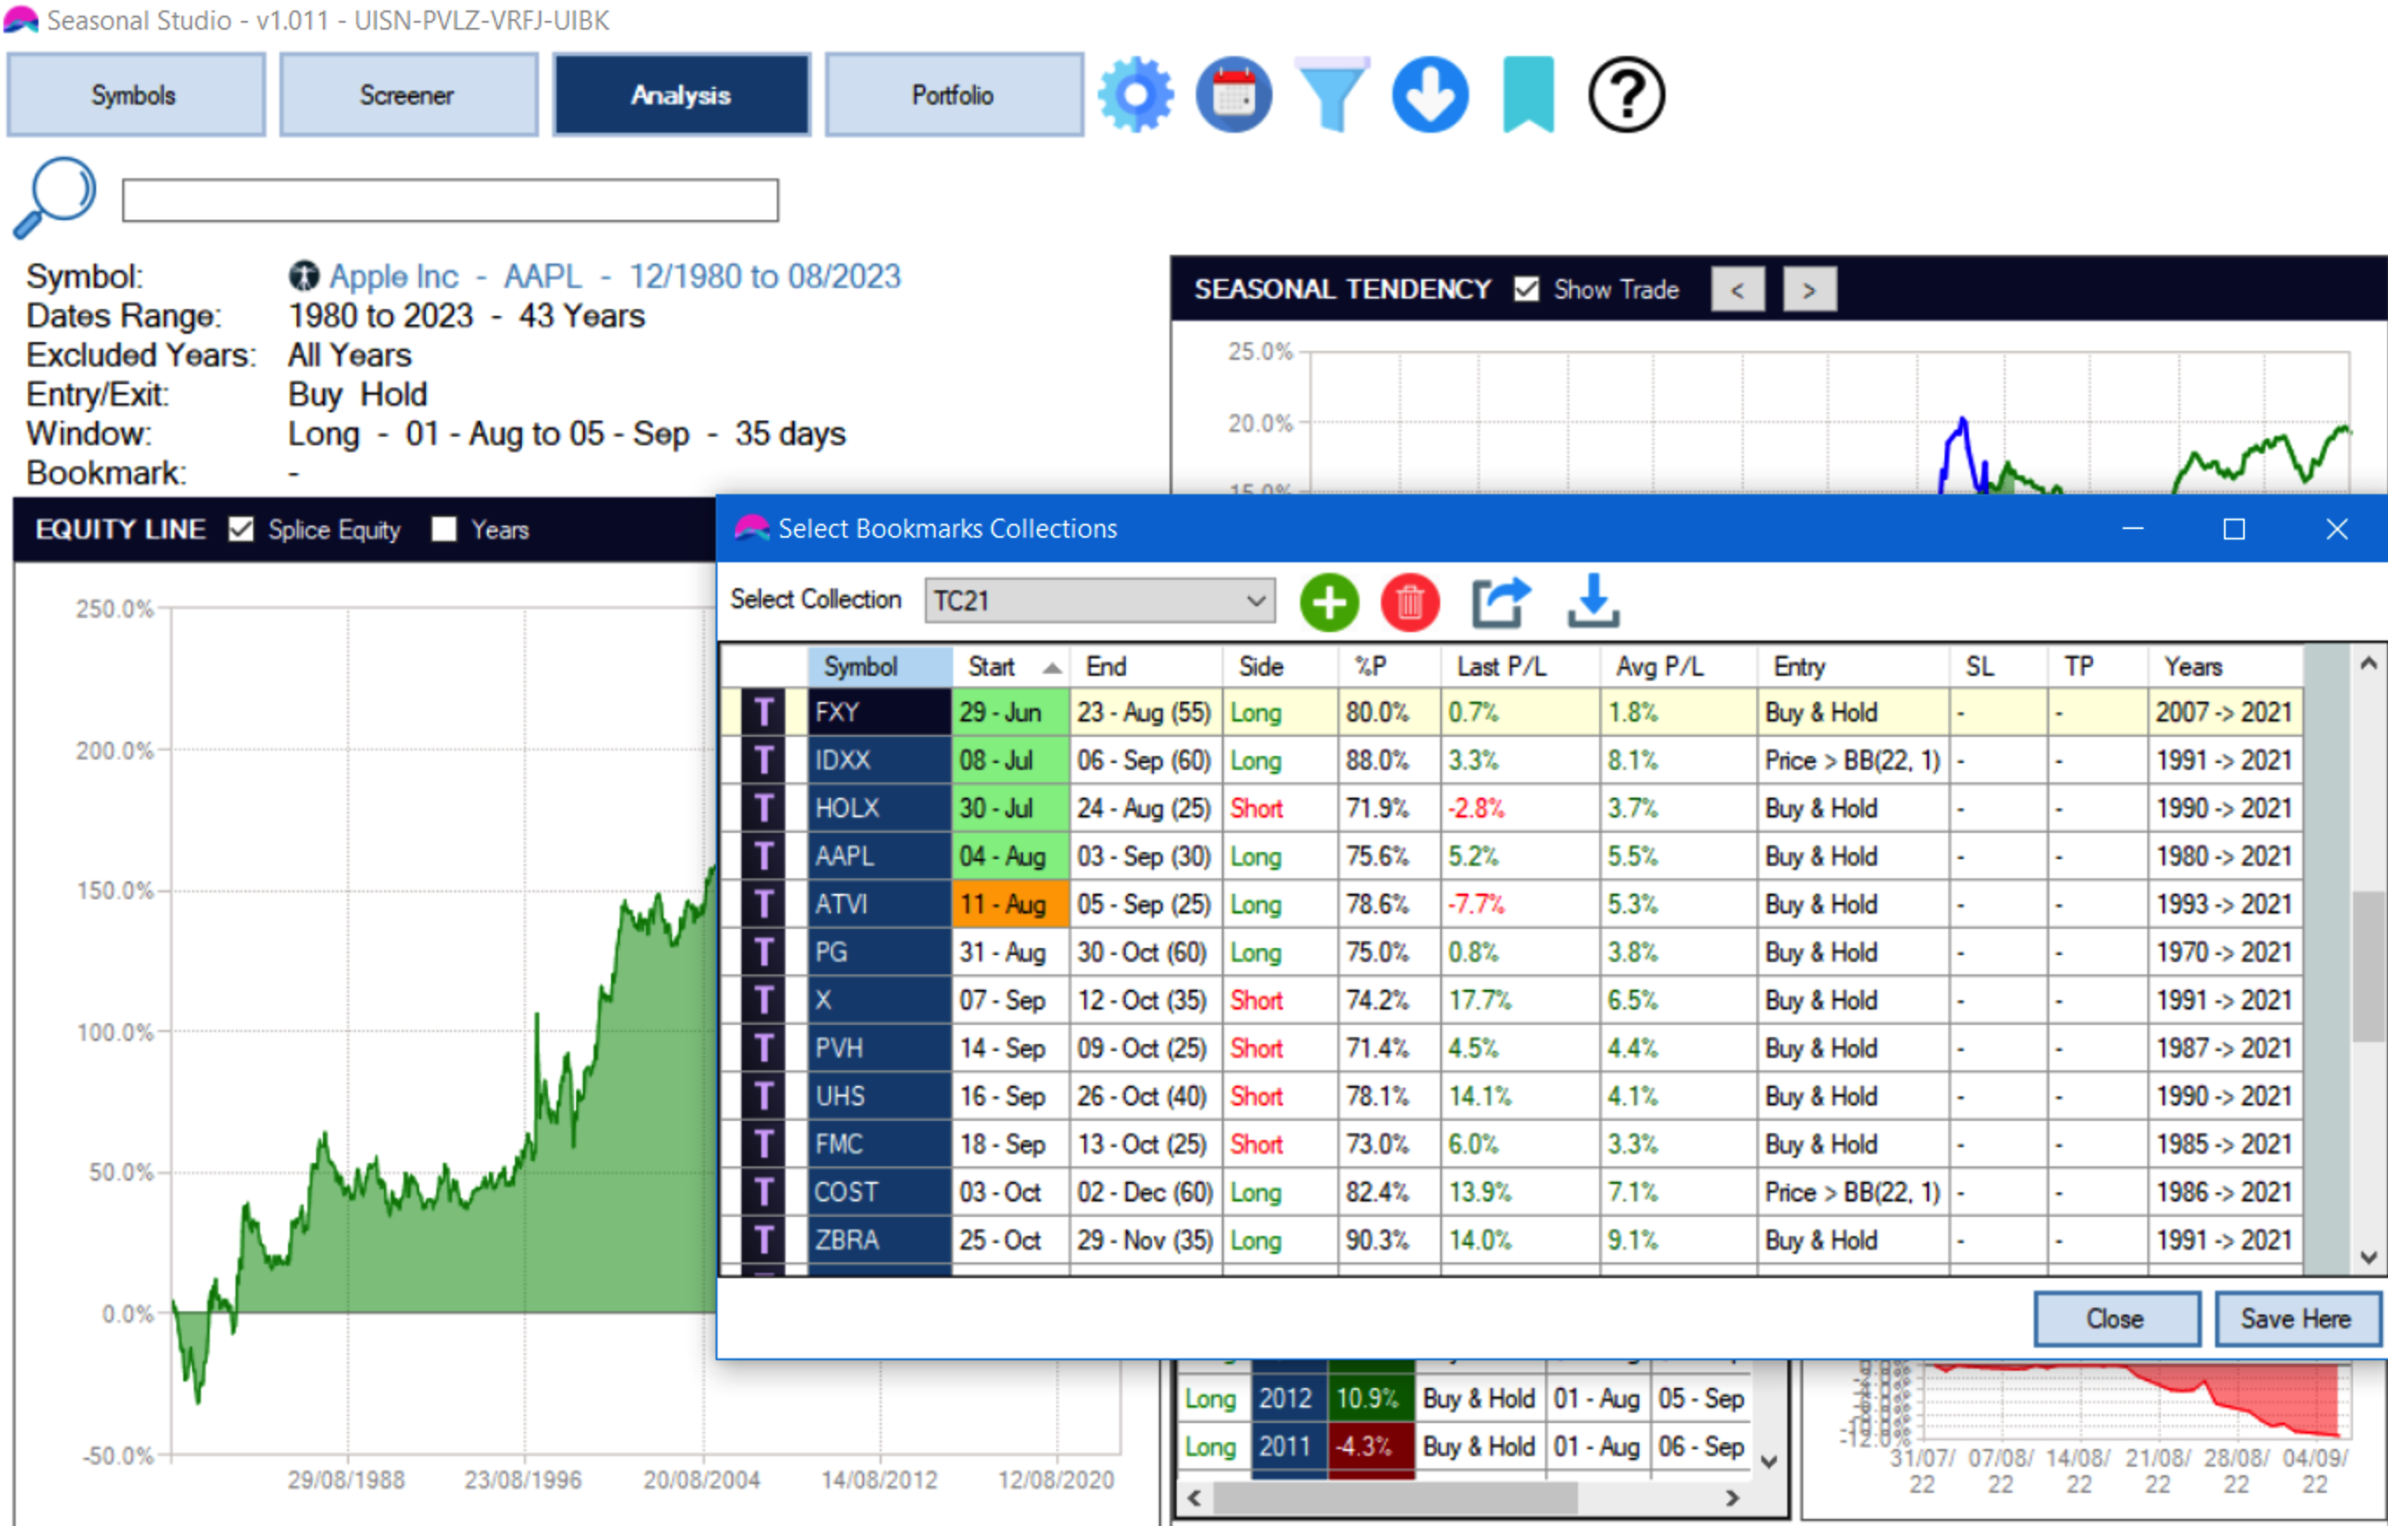2388x1526 pixels.
Task: Toggle the Splice Equity checkbox
Action: (x=241, y=529)
